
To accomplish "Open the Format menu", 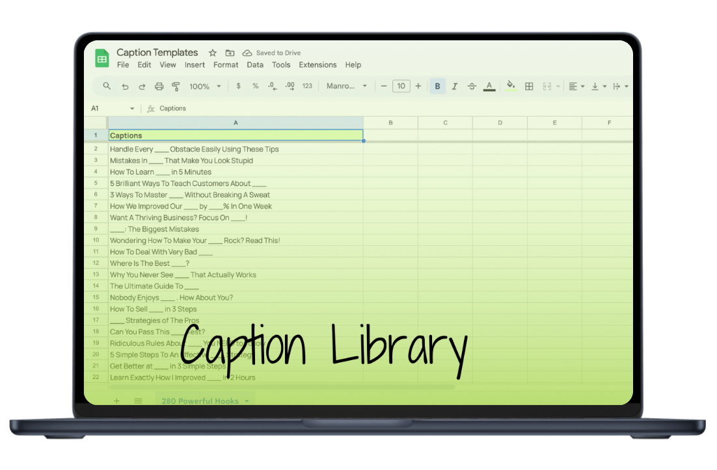I will click(226, 65).
